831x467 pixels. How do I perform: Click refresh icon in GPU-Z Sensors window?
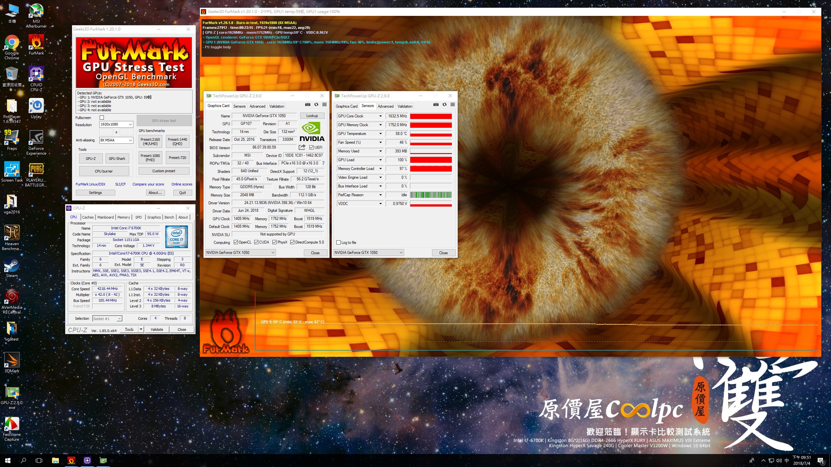444,104
